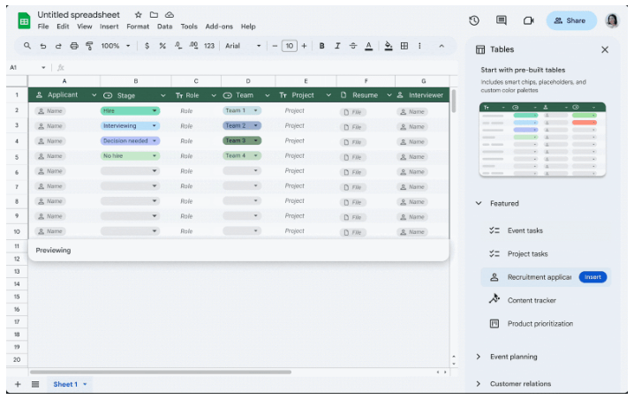
Task: Open the Interviewing stage dropdown chip
Action: coord(130,125)
